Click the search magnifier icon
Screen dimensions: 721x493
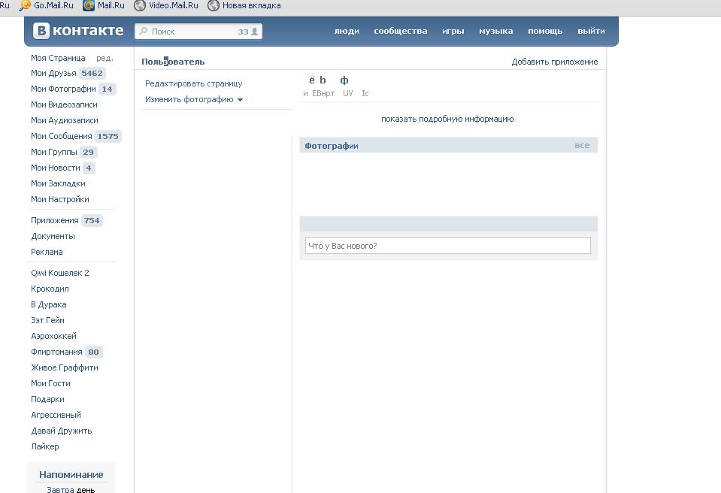[x=144, y=31]
